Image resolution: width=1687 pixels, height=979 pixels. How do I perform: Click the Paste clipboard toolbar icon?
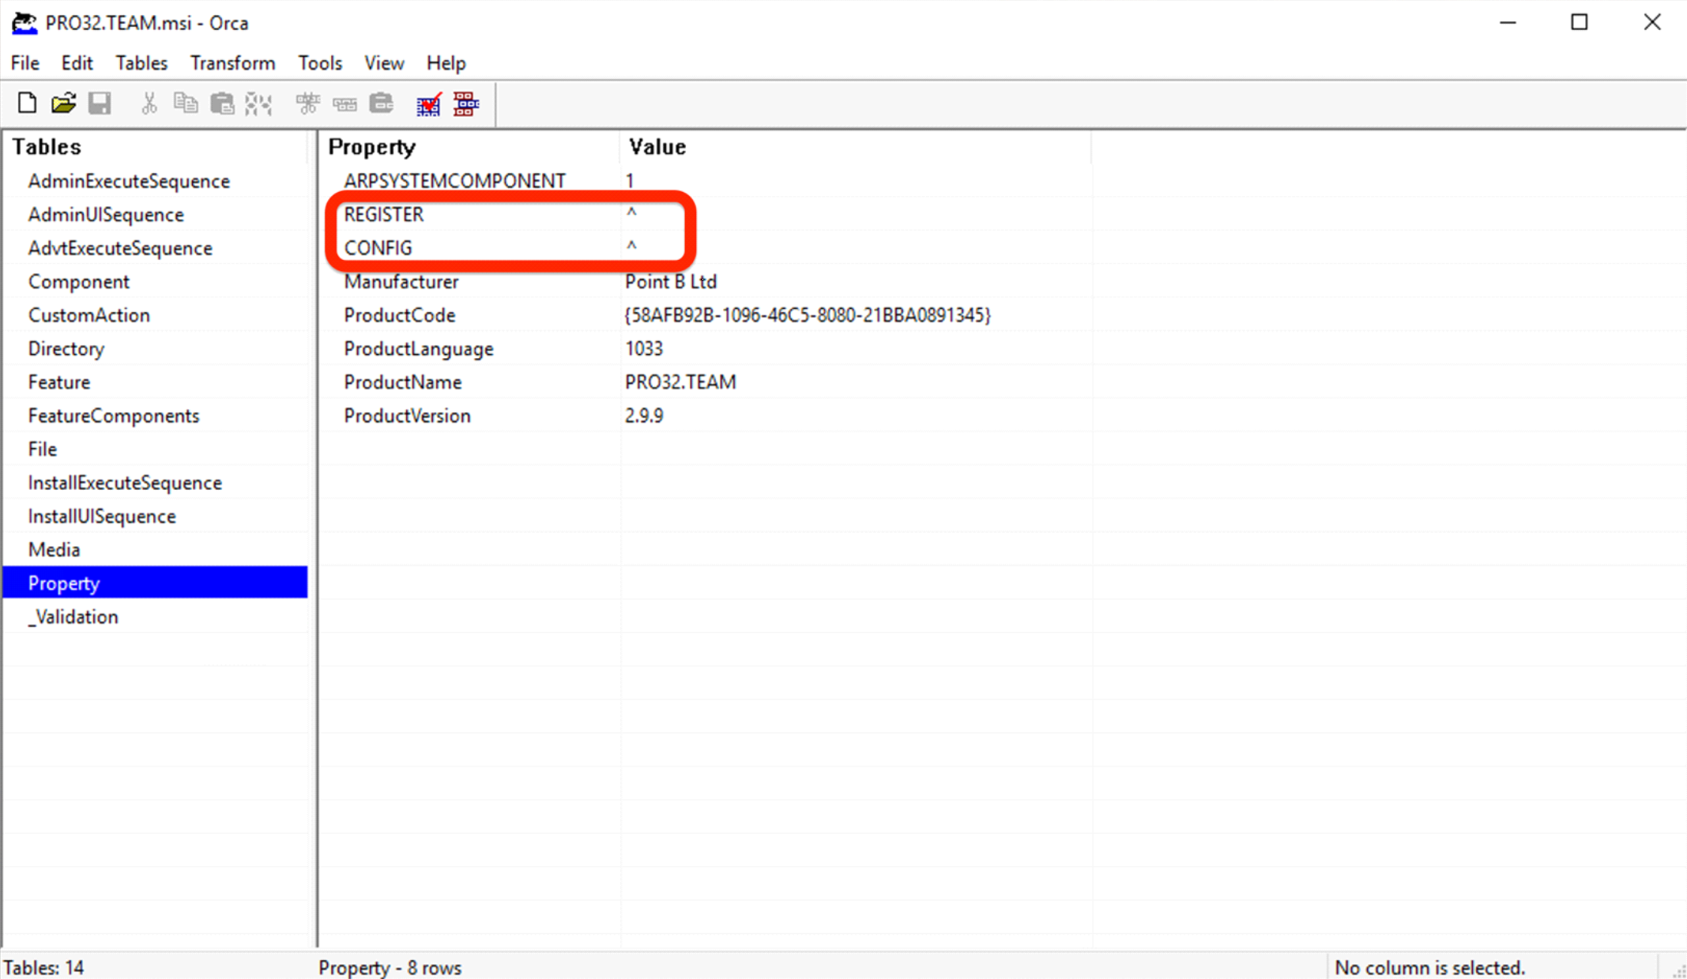222,104
